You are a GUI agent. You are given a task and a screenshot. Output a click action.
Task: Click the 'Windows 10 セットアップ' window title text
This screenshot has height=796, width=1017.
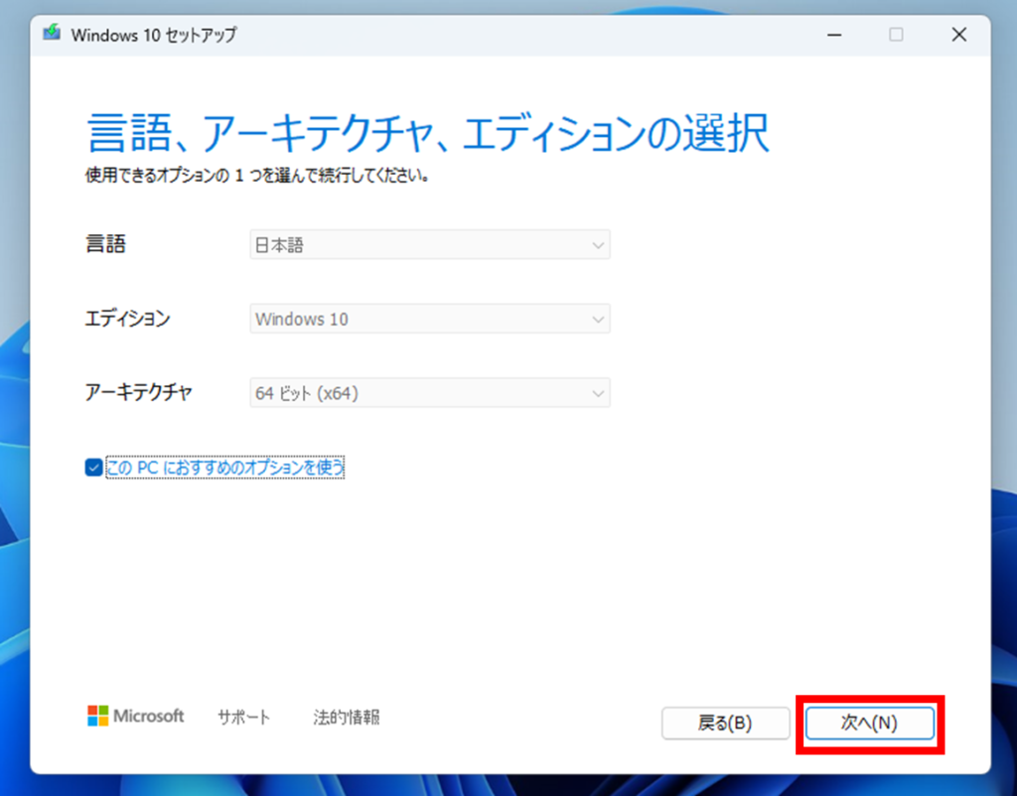click(x=154, y=35)
